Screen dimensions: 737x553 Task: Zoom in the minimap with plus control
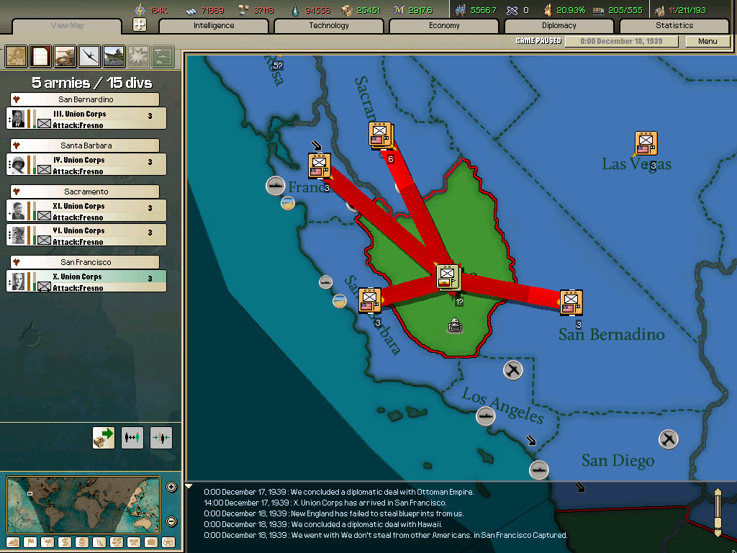171,486
